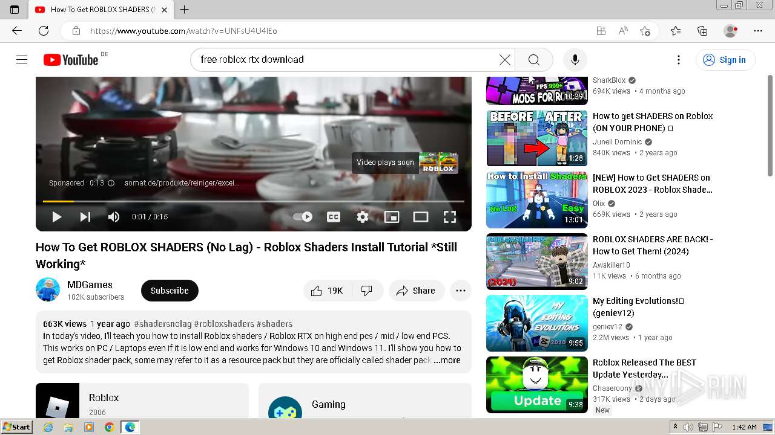
Task: Open more actions menu beside Share
Action: (x=461, y=291)
